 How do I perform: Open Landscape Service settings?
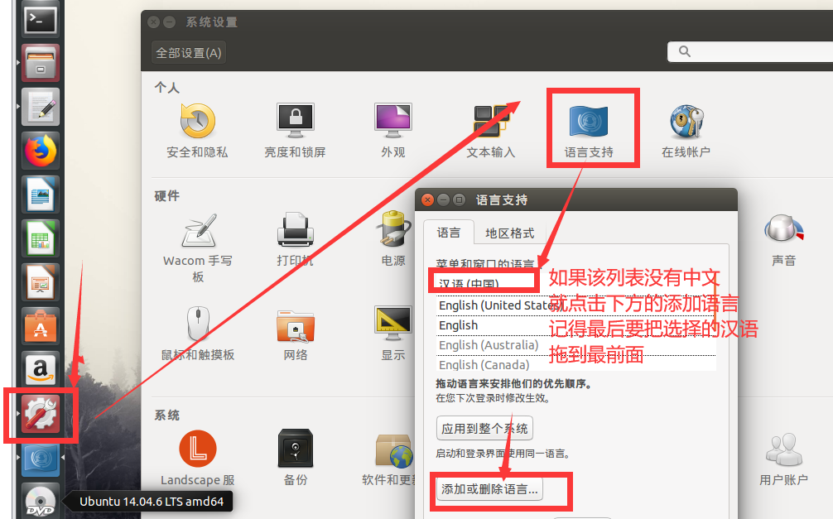click(198, 458)
